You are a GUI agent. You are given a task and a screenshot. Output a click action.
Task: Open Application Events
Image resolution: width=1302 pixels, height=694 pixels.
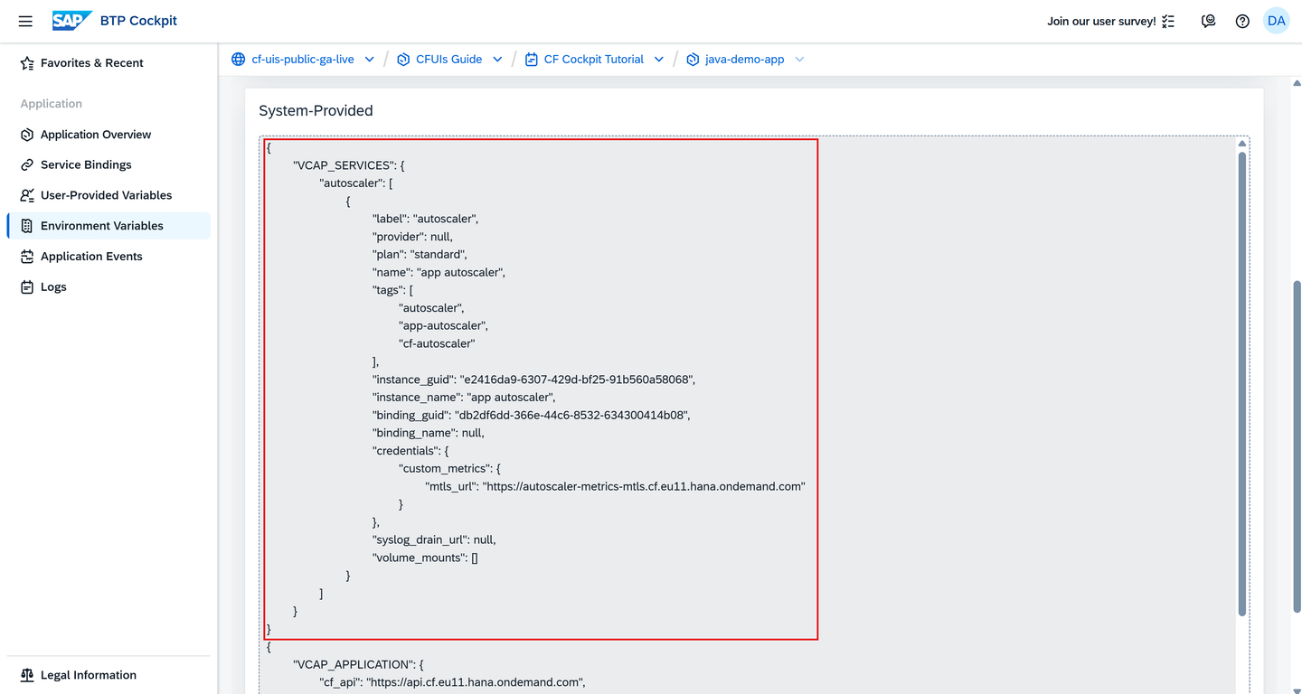coord(108,257)
